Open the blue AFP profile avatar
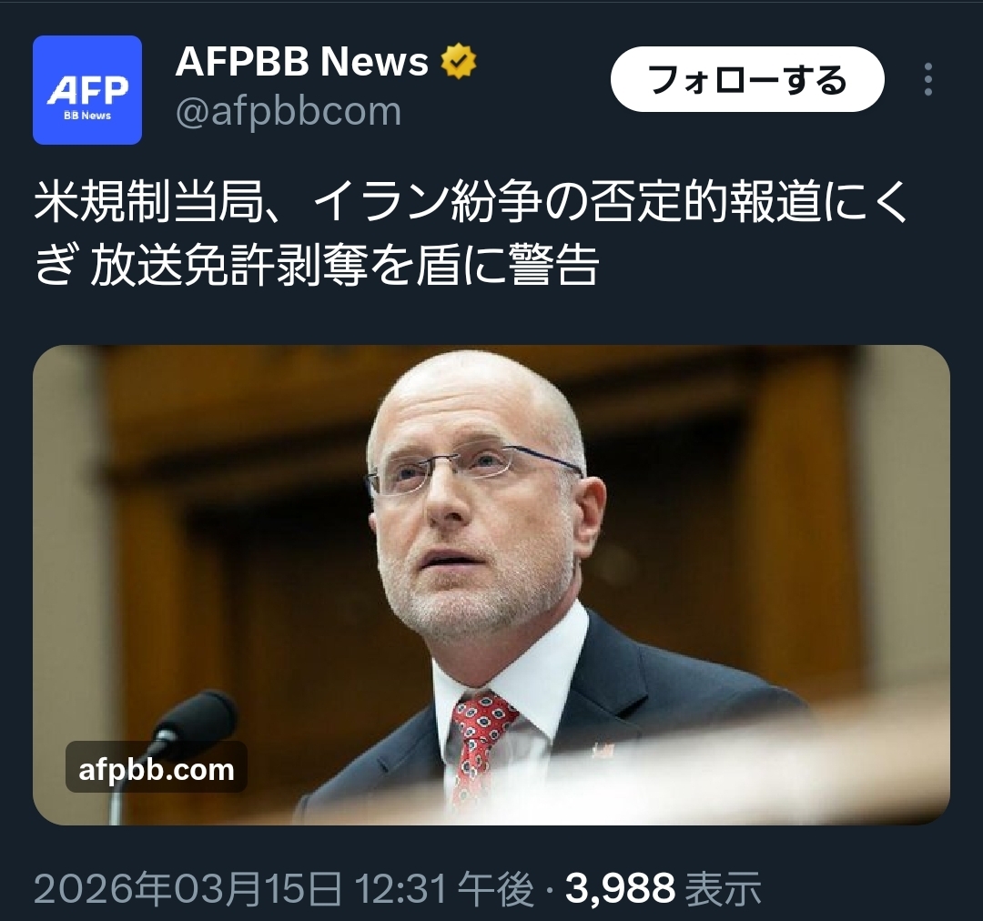 [x=87, y=90]
